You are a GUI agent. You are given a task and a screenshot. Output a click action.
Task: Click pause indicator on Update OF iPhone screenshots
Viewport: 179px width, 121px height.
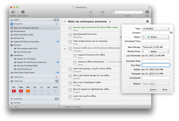(58, 42)
